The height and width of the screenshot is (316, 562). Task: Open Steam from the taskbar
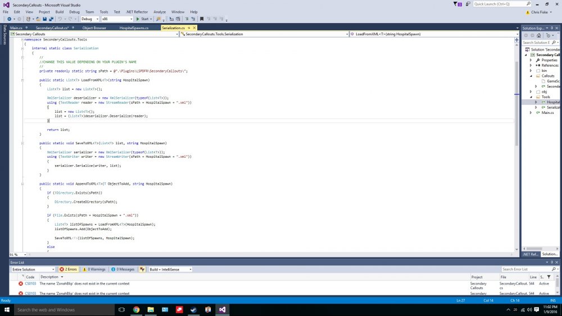click(x=193, y=310)
